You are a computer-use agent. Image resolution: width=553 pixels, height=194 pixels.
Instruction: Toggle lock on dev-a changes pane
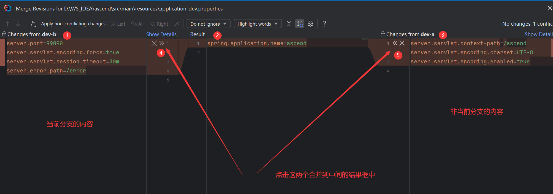(383, 34)
